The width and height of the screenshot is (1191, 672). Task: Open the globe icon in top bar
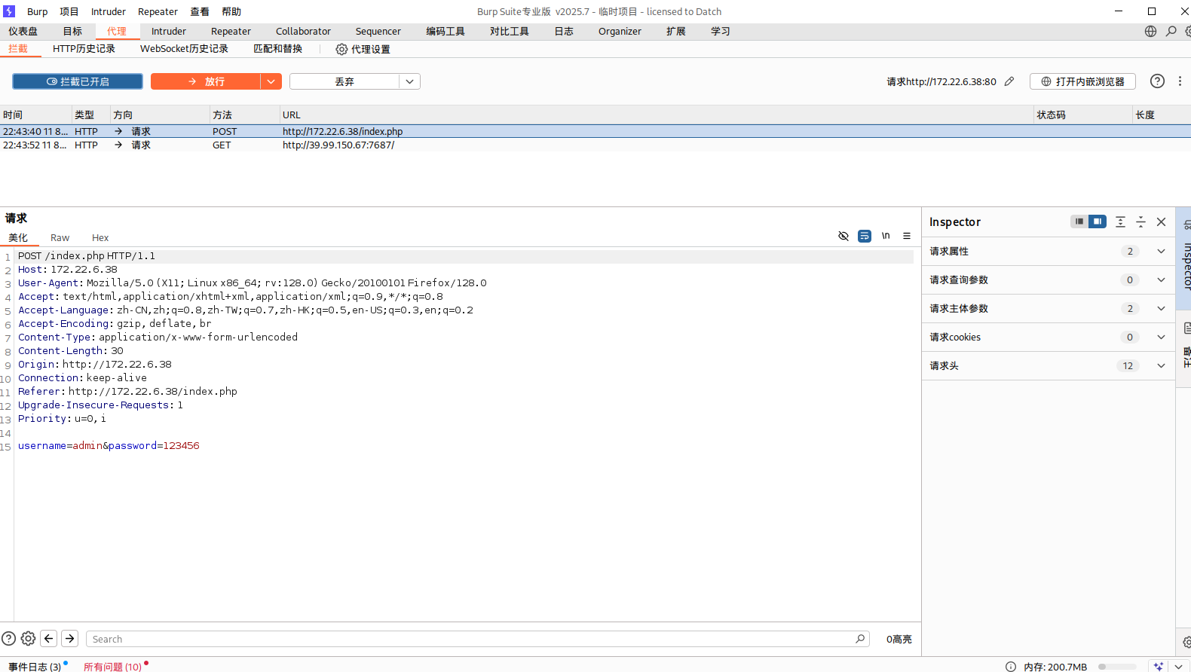(x=1150, y=31)
